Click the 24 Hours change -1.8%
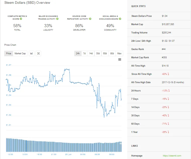The image size is (191, 159). coord(166,91)
